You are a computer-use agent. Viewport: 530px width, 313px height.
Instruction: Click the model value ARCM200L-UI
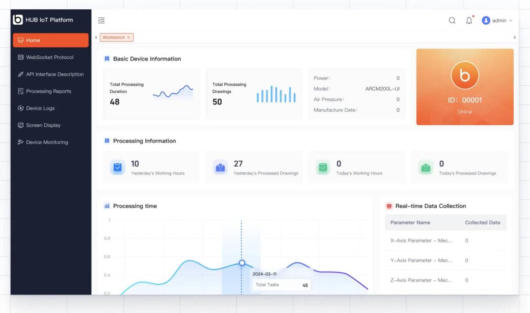382,89
